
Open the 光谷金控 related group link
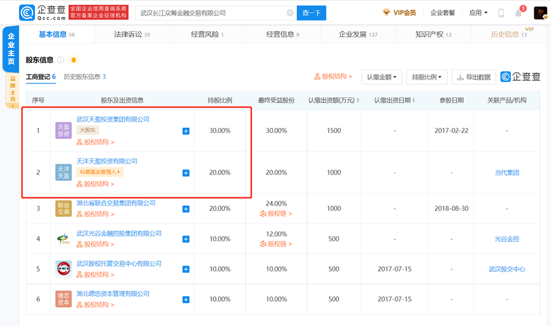[x=506, y=239]
